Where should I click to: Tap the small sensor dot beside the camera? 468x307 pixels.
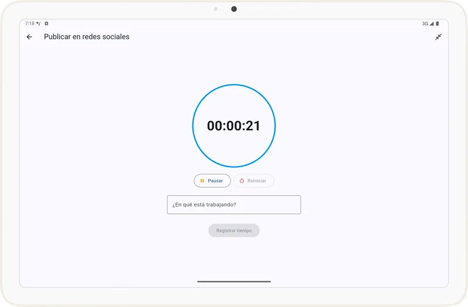click(x=216, y=9)
